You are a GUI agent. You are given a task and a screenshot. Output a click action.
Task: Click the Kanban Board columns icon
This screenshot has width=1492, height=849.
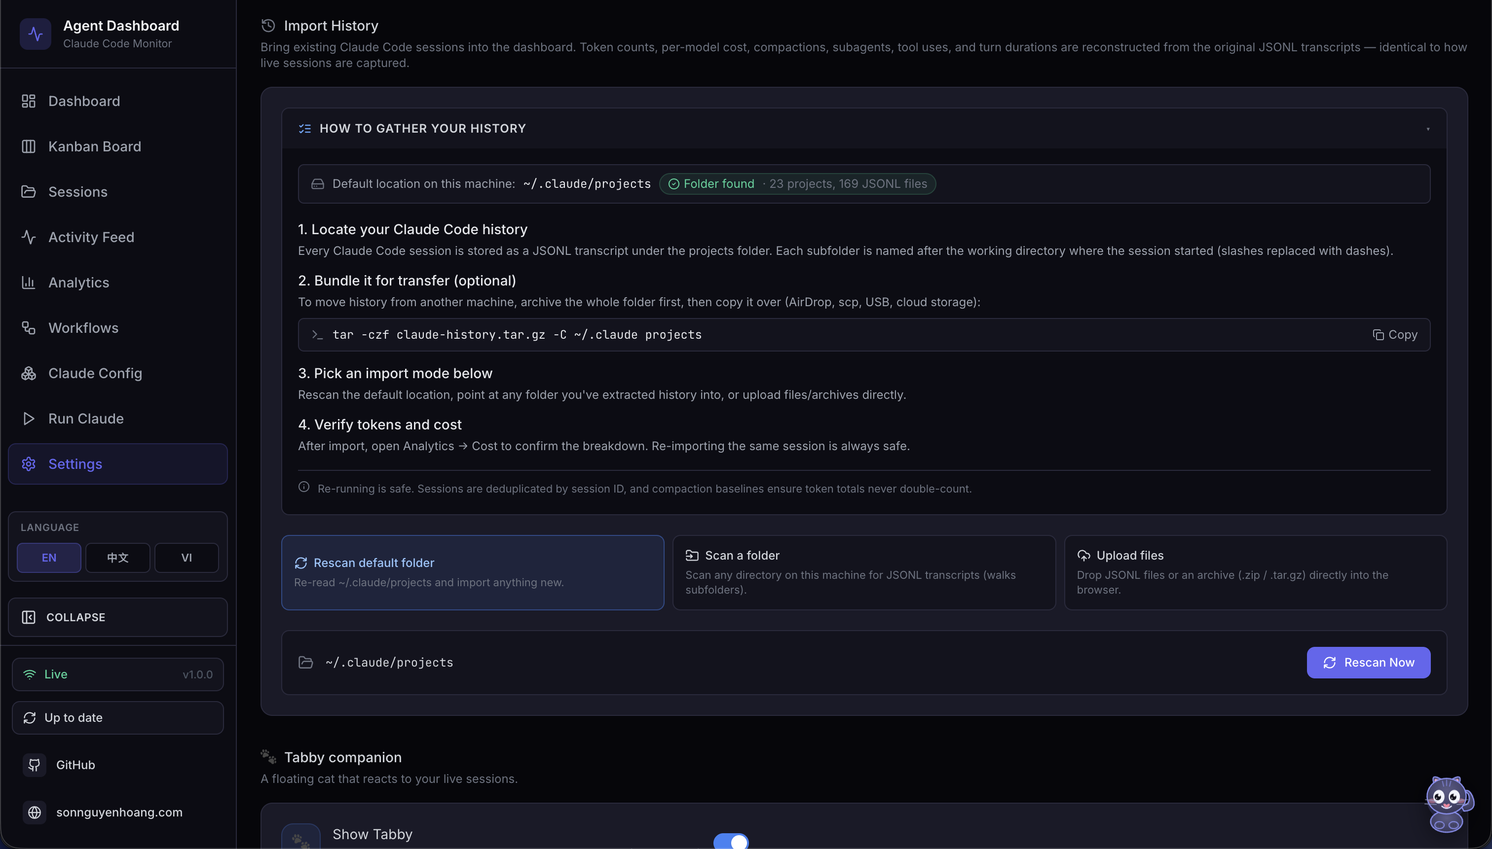[29, 146]
